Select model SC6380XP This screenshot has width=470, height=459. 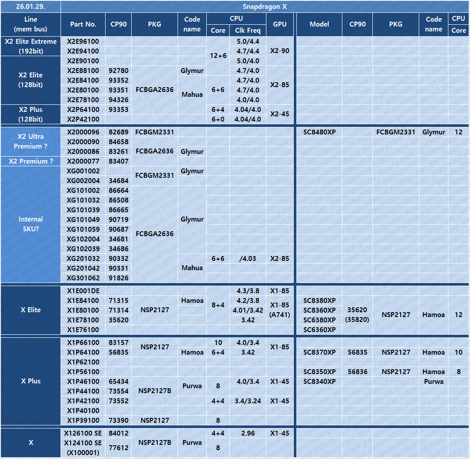point(319,320)
